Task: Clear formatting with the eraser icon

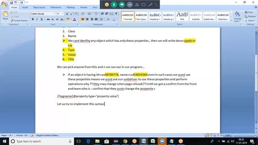Action: pyautogui.click(x=76, y=14)
